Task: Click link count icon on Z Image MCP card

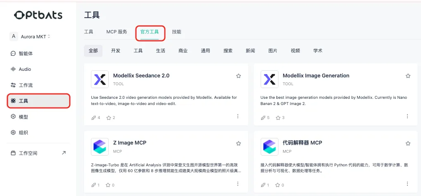Action: (94, 185)
